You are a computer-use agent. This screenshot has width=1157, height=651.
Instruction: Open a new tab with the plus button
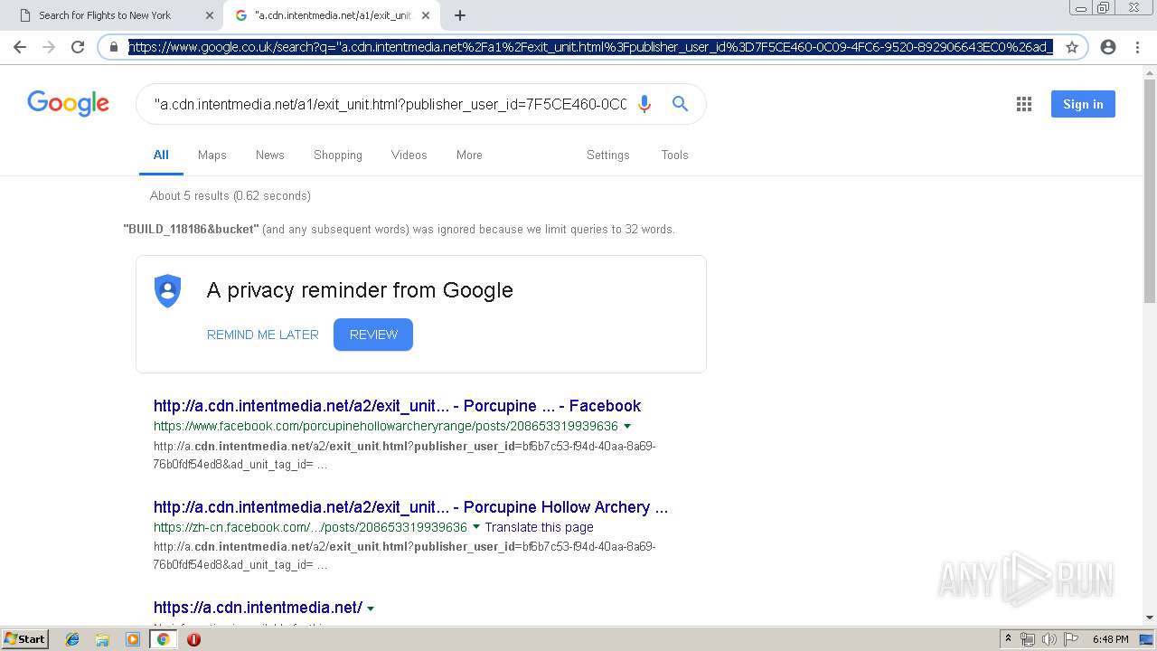pyautogui.click(x=460, y=15)
